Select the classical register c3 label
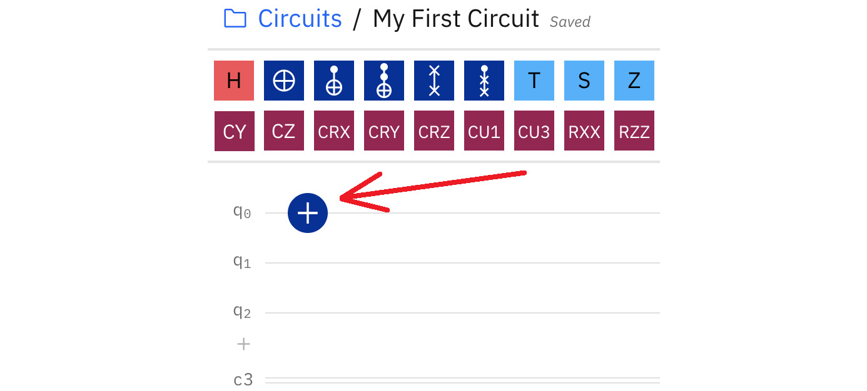This screenshot has width=867, height=391. [243, 379]
